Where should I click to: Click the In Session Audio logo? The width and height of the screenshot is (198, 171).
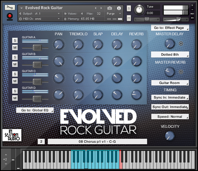pos(12,135)
